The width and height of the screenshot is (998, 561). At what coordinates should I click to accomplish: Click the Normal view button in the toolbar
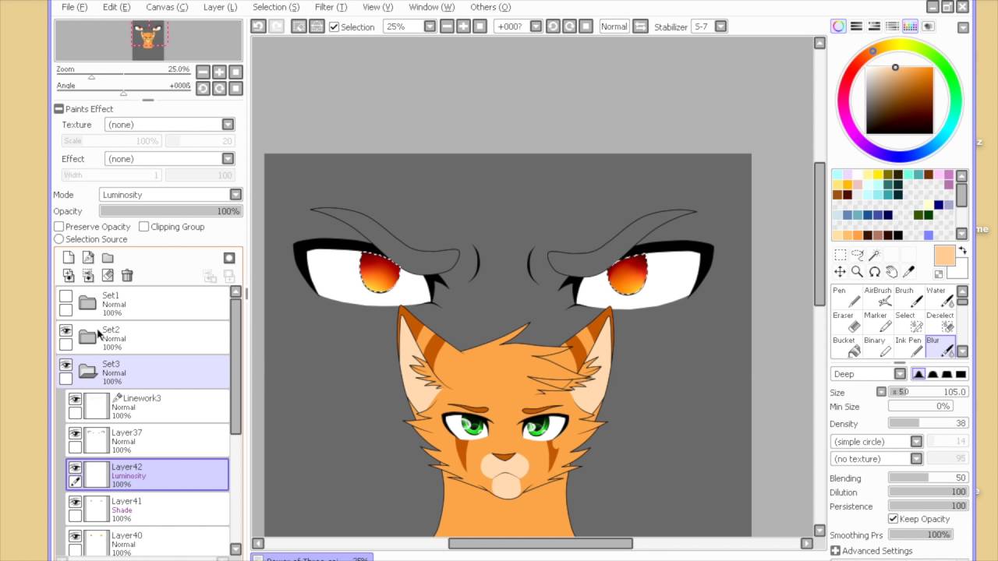[614, 26]
